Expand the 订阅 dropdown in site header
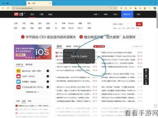 [116, 14]
